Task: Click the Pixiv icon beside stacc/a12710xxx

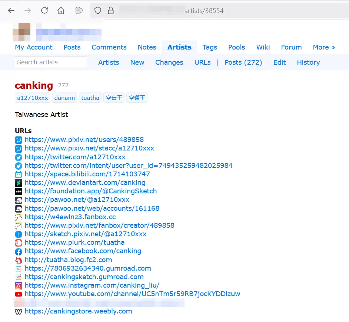Action: click(x=19, y=149)
